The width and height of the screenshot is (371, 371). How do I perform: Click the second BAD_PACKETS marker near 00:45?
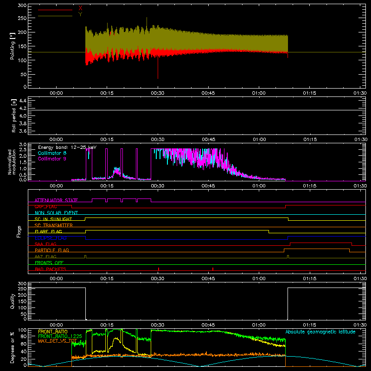(213, 269)
